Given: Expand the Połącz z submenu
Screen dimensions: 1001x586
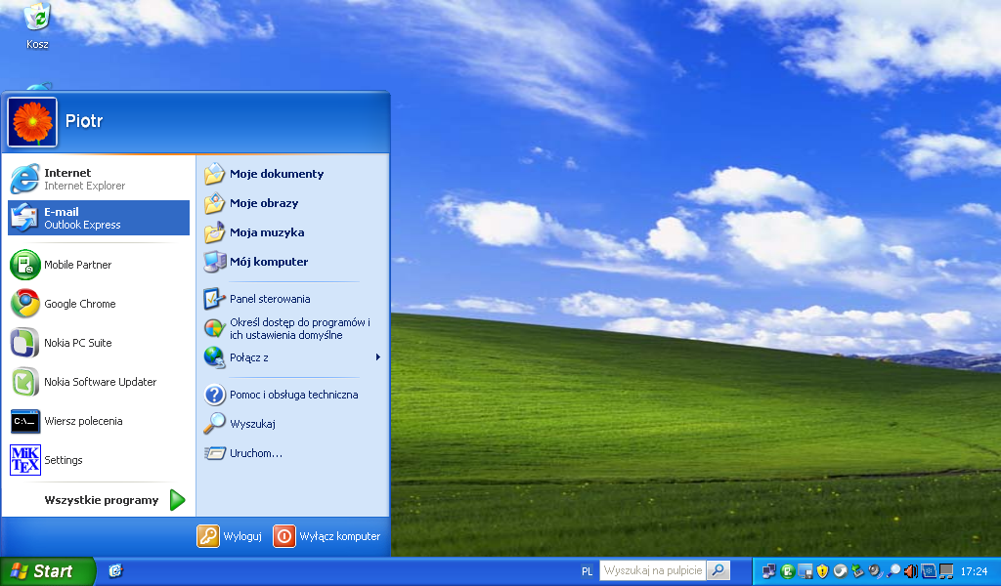Looking at the screenshot, I should tap(292, 357).
